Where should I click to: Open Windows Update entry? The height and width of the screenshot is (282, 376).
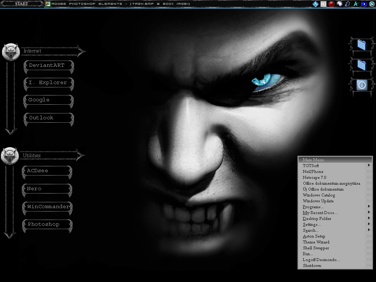pos(335,201)
